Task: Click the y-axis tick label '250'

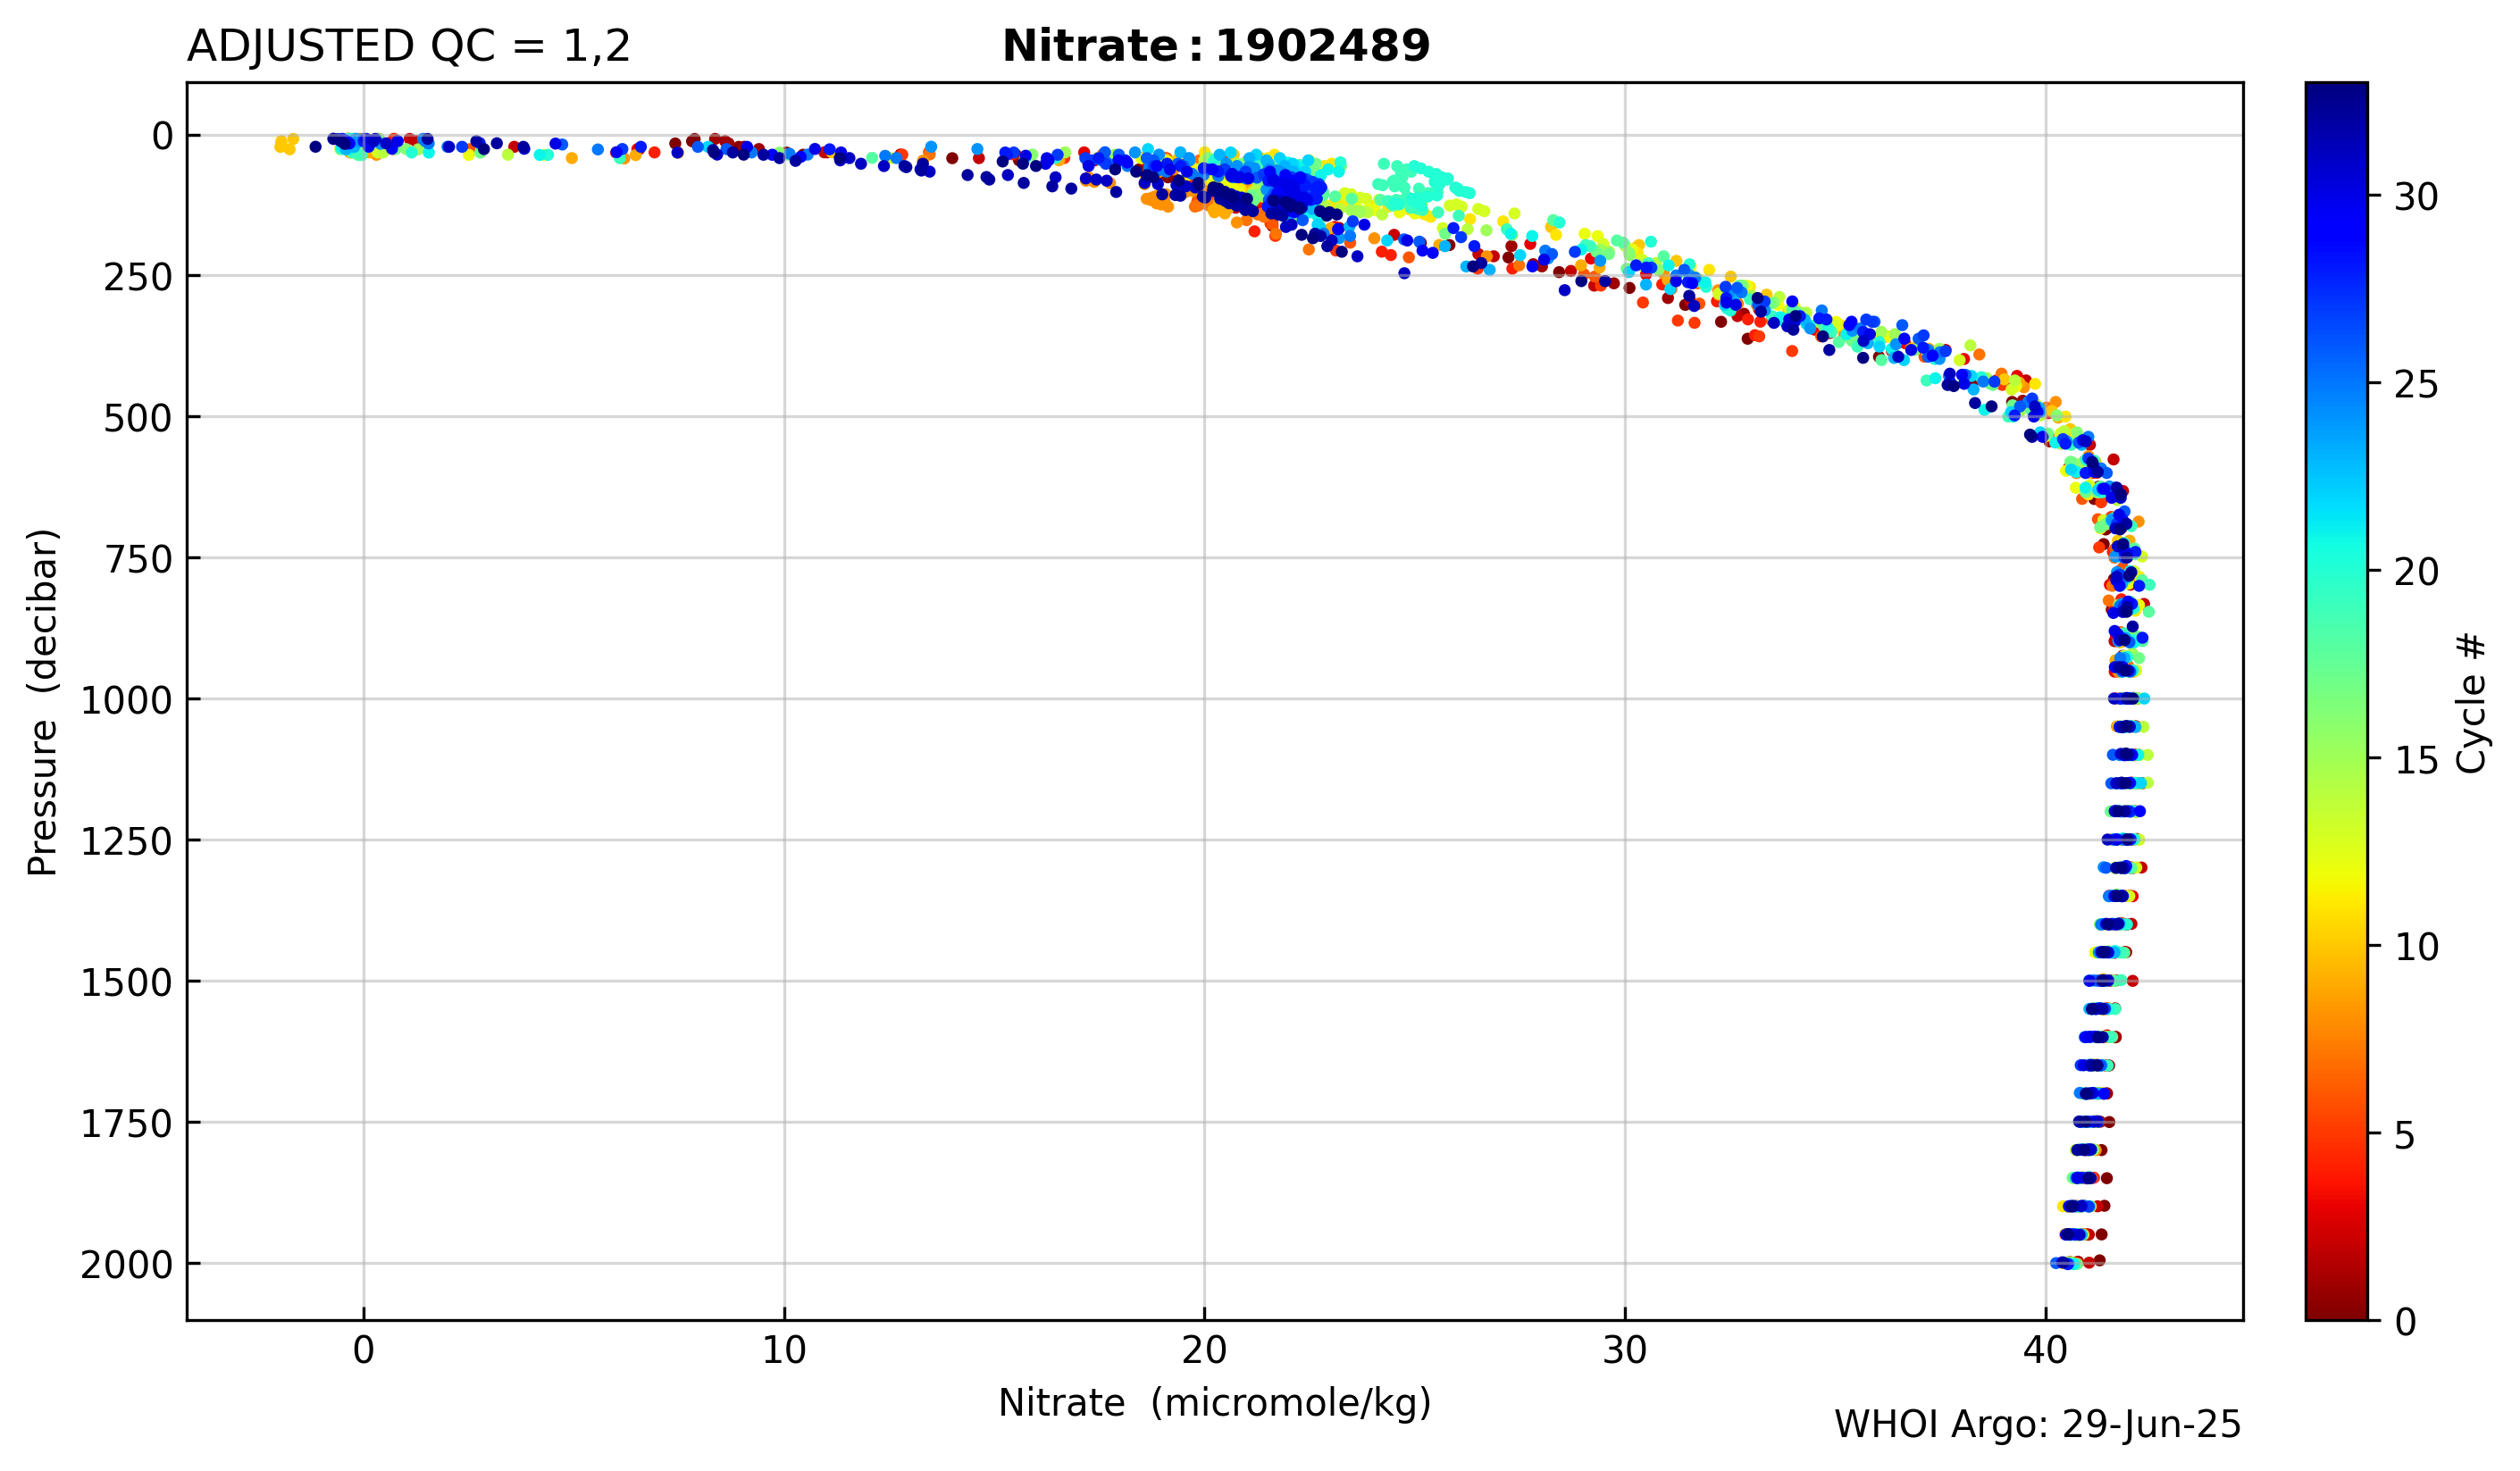Action: [x=138, y=278]
